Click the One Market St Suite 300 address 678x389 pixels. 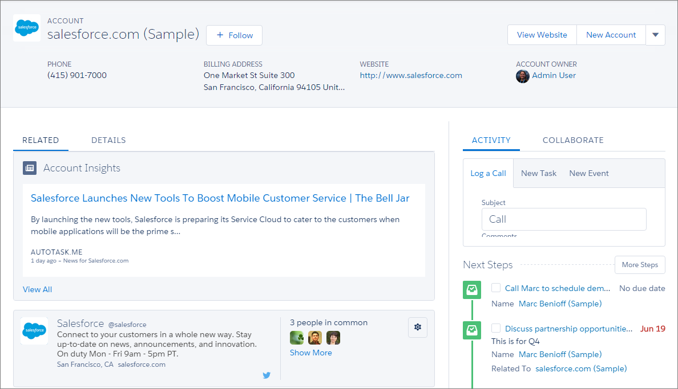coord(249,75)
